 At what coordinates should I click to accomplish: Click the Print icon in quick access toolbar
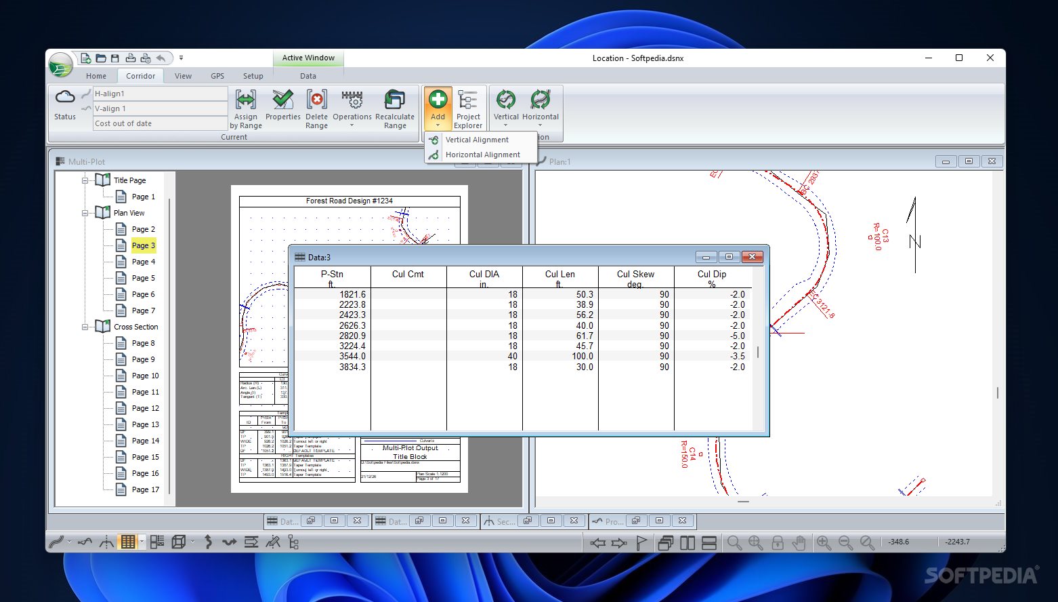tap(131, 58)
